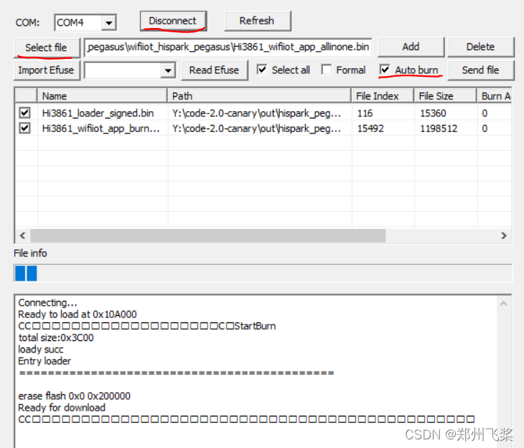Click the log pane's scroll up arrow
The height and width of the screenshot is (448, 524).
504,304
